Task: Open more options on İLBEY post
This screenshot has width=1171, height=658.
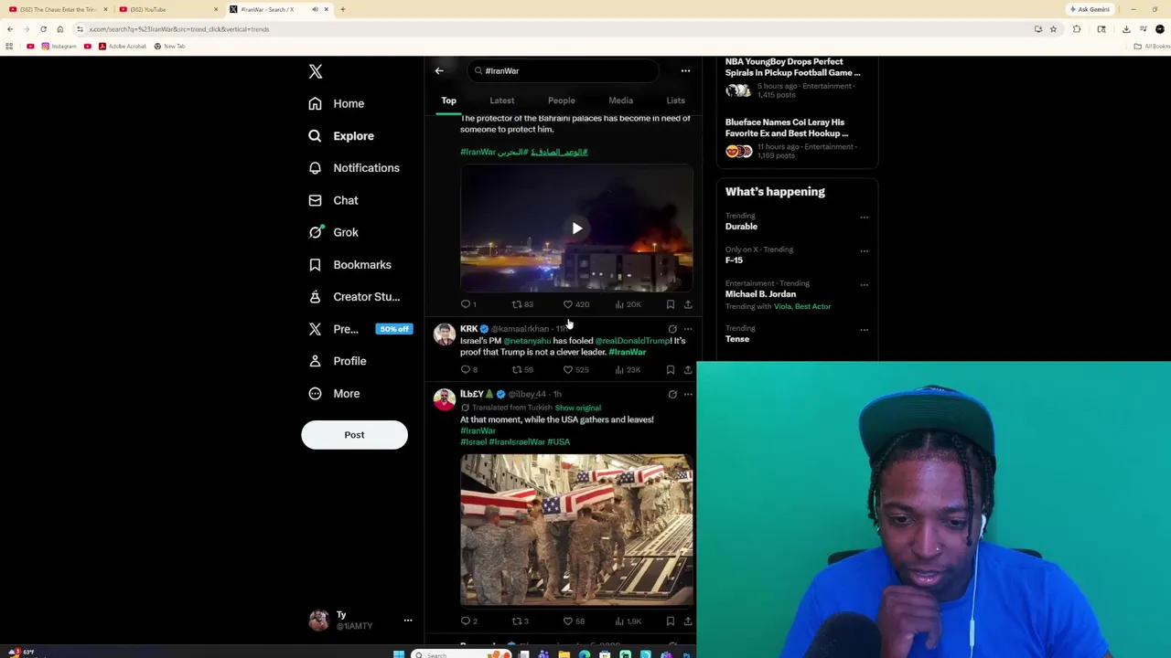Action: (x=688, y=395)
